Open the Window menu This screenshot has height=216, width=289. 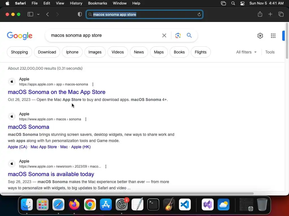point(120,3)
